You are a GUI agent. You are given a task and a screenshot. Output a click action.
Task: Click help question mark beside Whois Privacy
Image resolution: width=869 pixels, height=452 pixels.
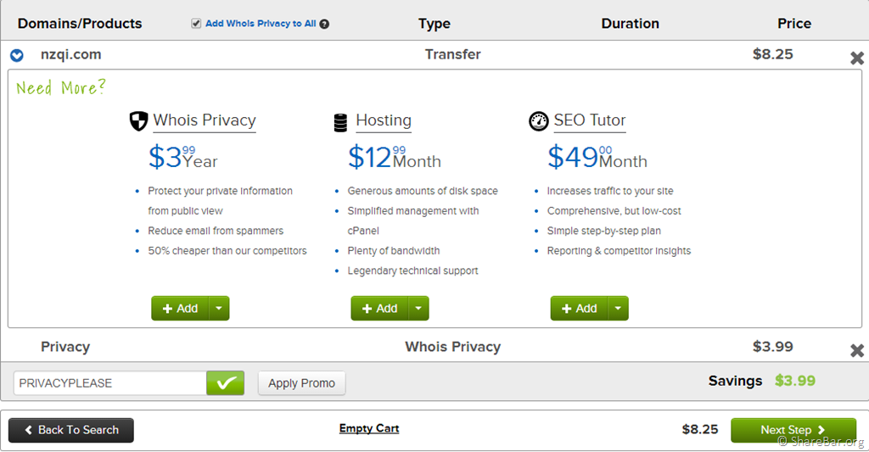click(324, 25)
